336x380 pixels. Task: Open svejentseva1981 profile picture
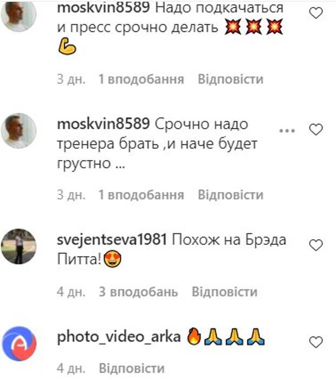click(18, 246)
